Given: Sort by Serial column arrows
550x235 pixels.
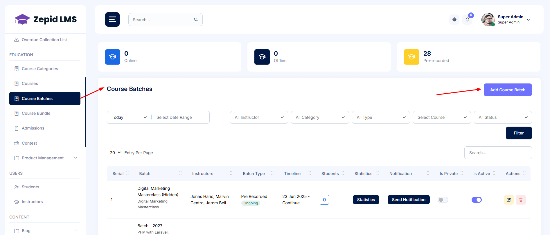Looking at the screenshot, I should point(127,173).
